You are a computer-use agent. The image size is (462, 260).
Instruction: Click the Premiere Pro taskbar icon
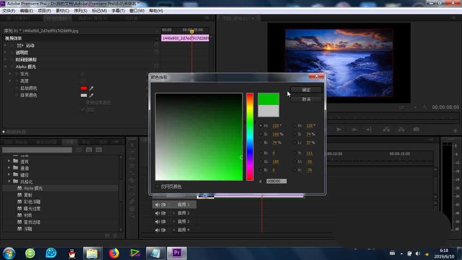coord(177,253)
